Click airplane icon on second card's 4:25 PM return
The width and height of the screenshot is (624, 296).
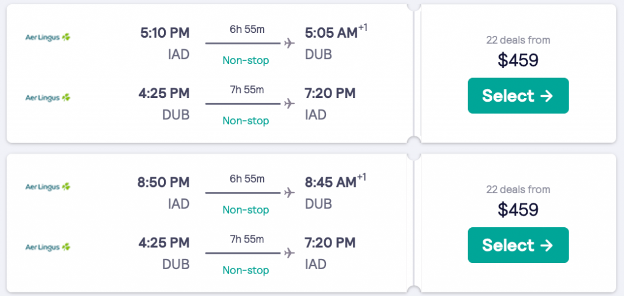coord(289,253)
